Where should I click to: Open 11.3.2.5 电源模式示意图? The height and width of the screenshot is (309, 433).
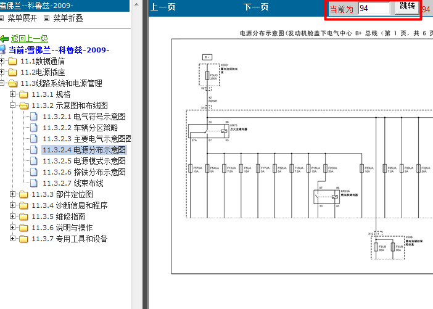(x=85, y=161)
